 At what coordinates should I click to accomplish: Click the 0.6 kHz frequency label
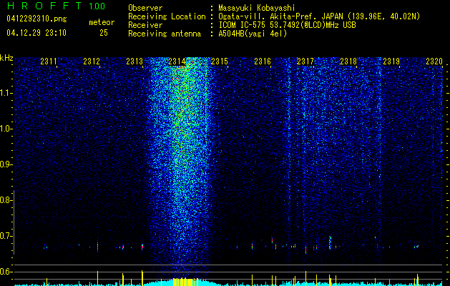(x=6, y=272)
